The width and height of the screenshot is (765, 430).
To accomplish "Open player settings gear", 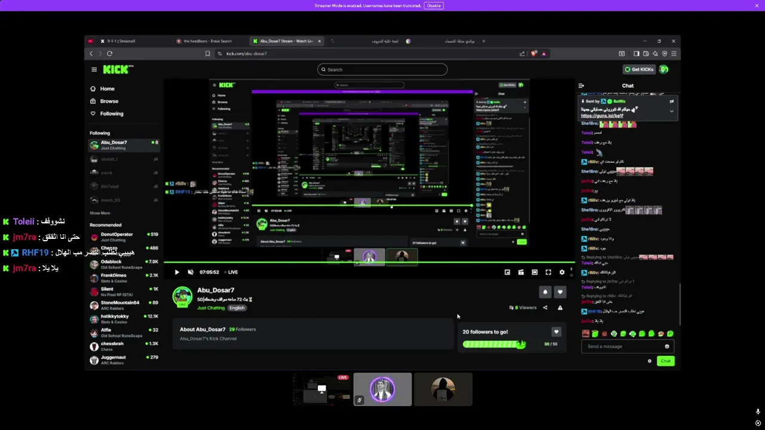I will [x=562, y=272].
